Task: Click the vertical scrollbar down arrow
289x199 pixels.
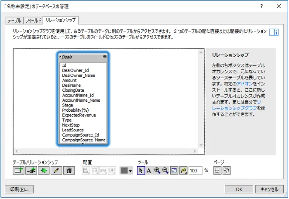Action: click(201, 145)
